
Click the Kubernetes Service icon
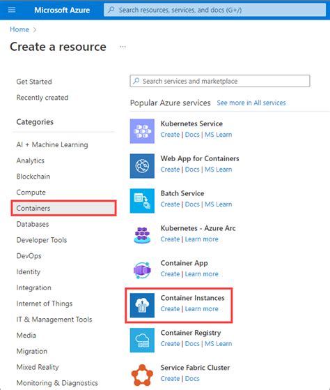coord(142,131)
